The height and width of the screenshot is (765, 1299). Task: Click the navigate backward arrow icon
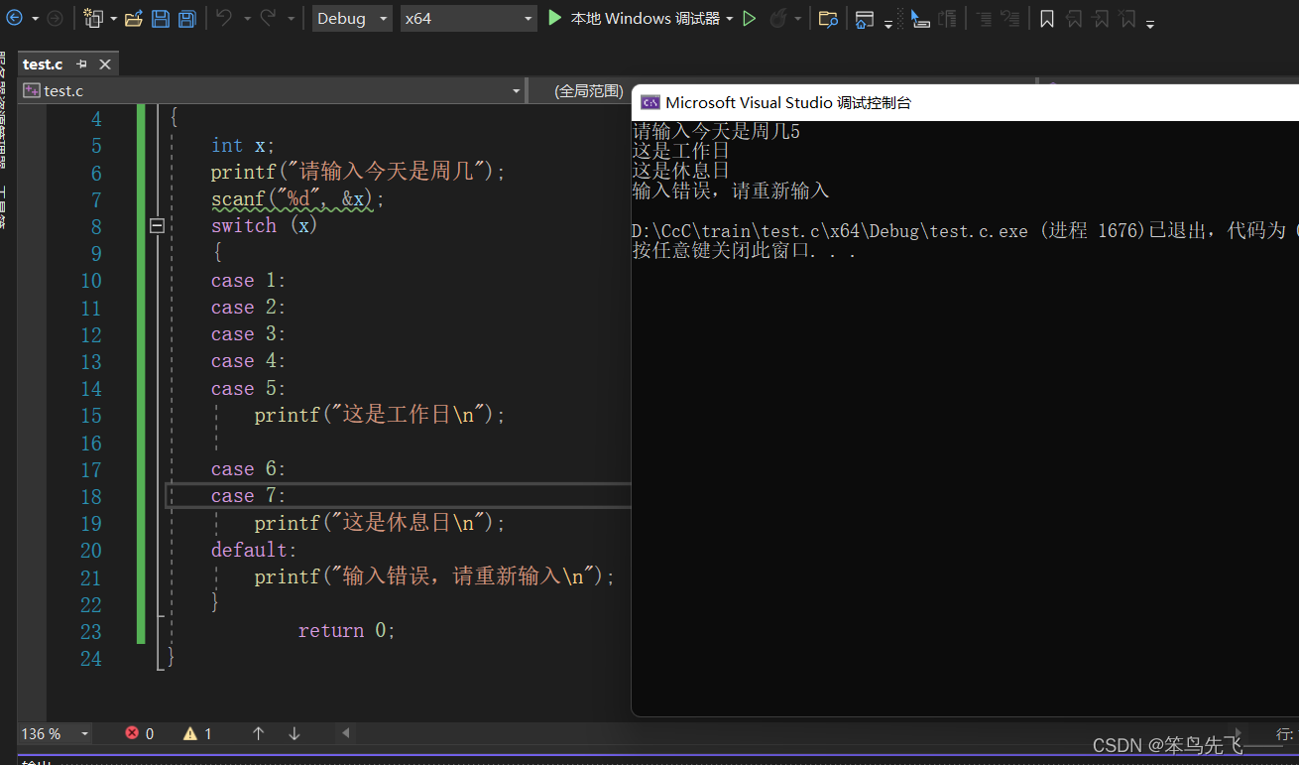tap(14, 18)
